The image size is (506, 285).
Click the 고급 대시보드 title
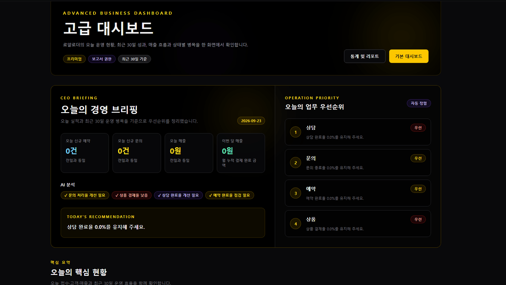108,28
